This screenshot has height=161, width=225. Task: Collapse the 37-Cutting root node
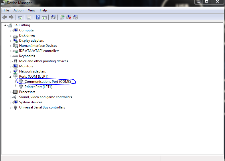[x=5, y=25]
